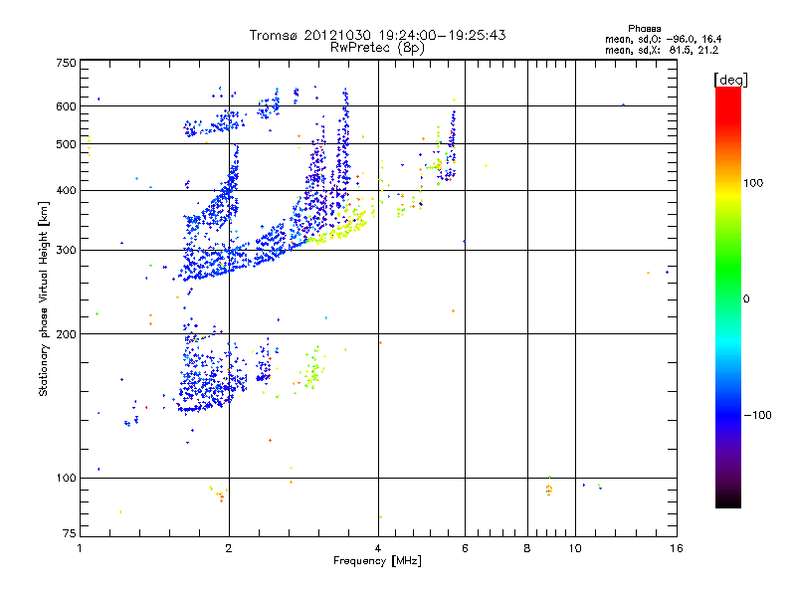Click the '0' colorbar tick label

746,299
